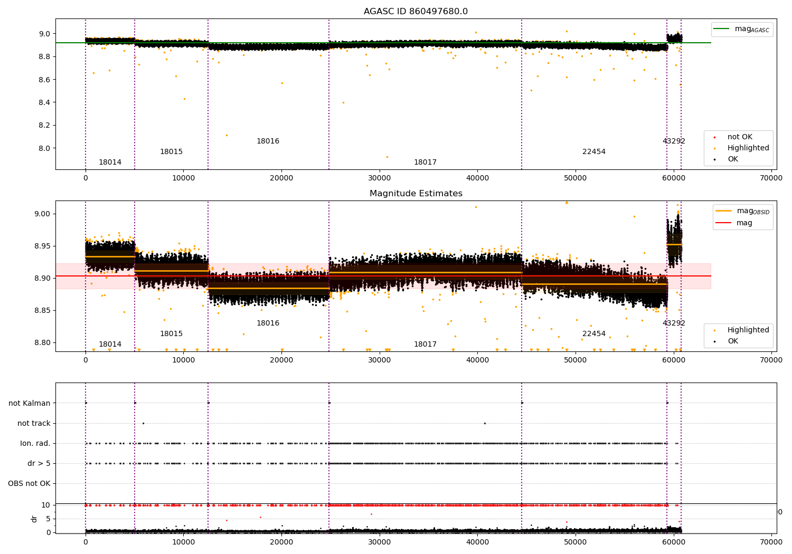Click the 50000 x-tick under middle plot

576,360
